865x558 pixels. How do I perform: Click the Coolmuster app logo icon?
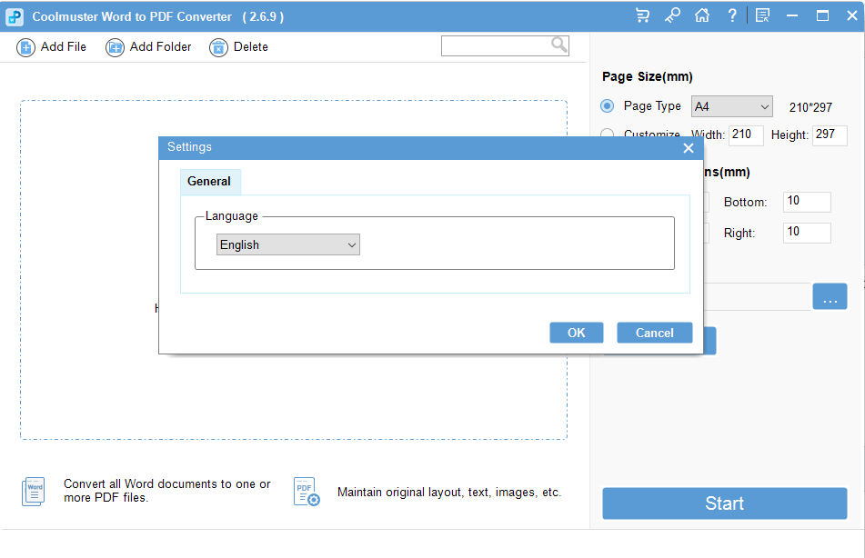[x=15, y=16]
